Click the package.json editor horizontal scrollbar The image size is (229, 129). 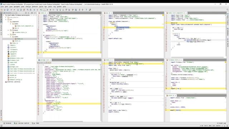pos(63,121)
